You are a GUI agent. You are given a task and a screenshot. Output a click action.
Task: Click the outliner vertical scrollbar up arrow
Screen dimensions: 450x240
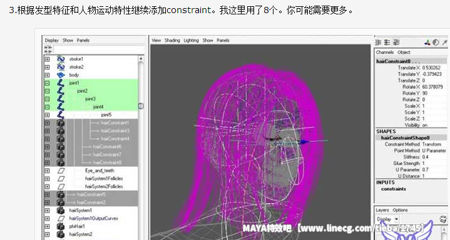tap(141, 59)
